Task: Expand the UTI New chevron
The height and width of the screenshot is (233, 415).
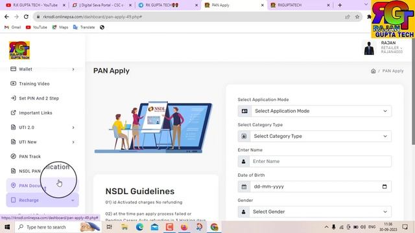Action: 73,142
